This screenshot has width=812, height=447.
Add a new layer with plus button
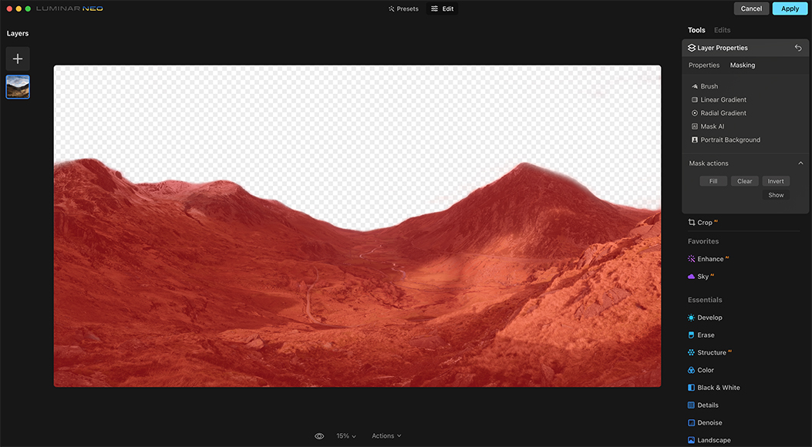[18, 59]
